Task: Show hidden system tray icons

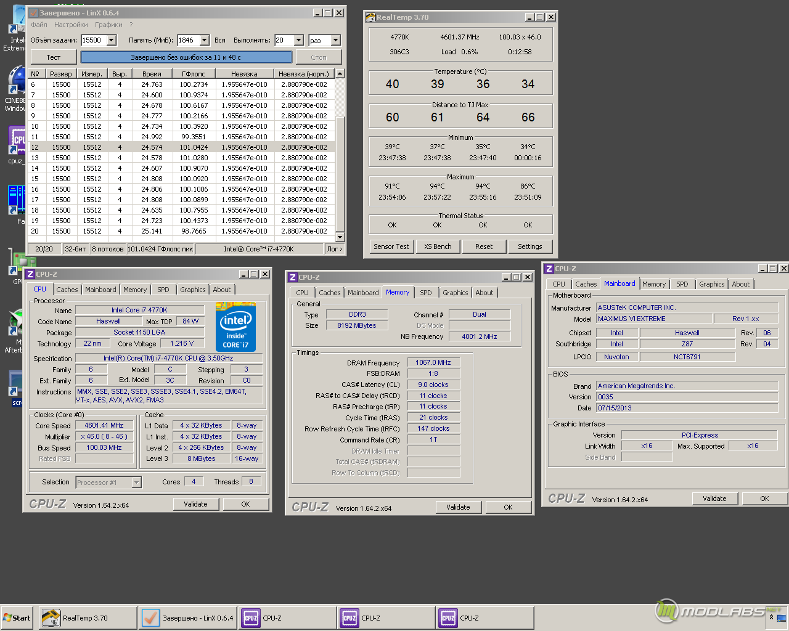Action: (x=771, y=617)
